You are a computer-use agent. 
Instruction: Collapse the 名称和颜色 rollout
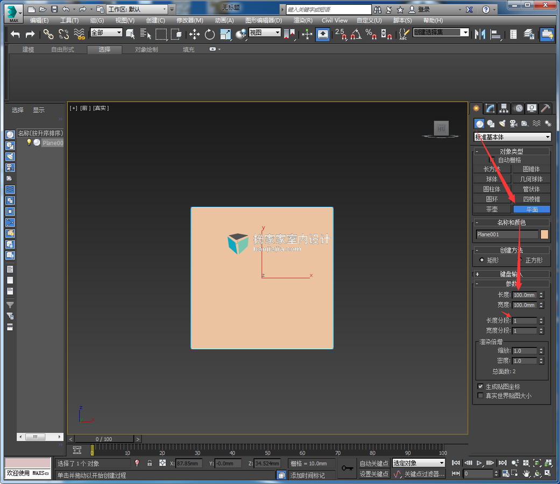click(512, 222)
